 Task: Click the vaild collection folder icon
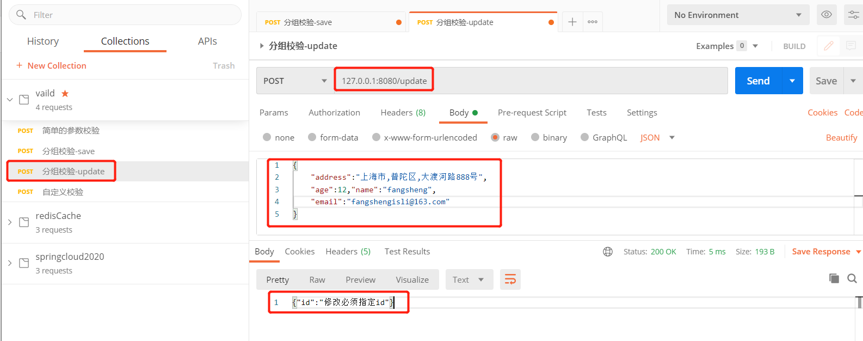pyautogui.click(x=24, y=100)
